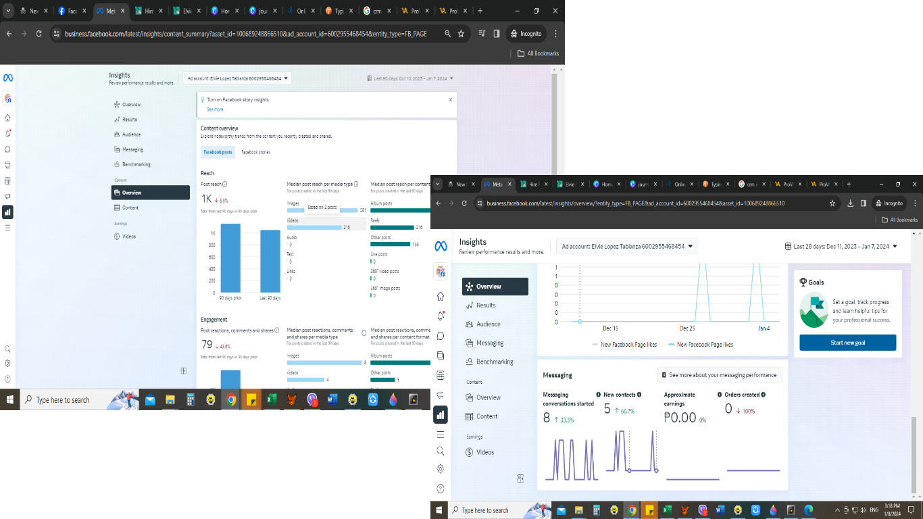
Task: Open Chrome's three-dot menu in back window
Action: tap(555, 34)
